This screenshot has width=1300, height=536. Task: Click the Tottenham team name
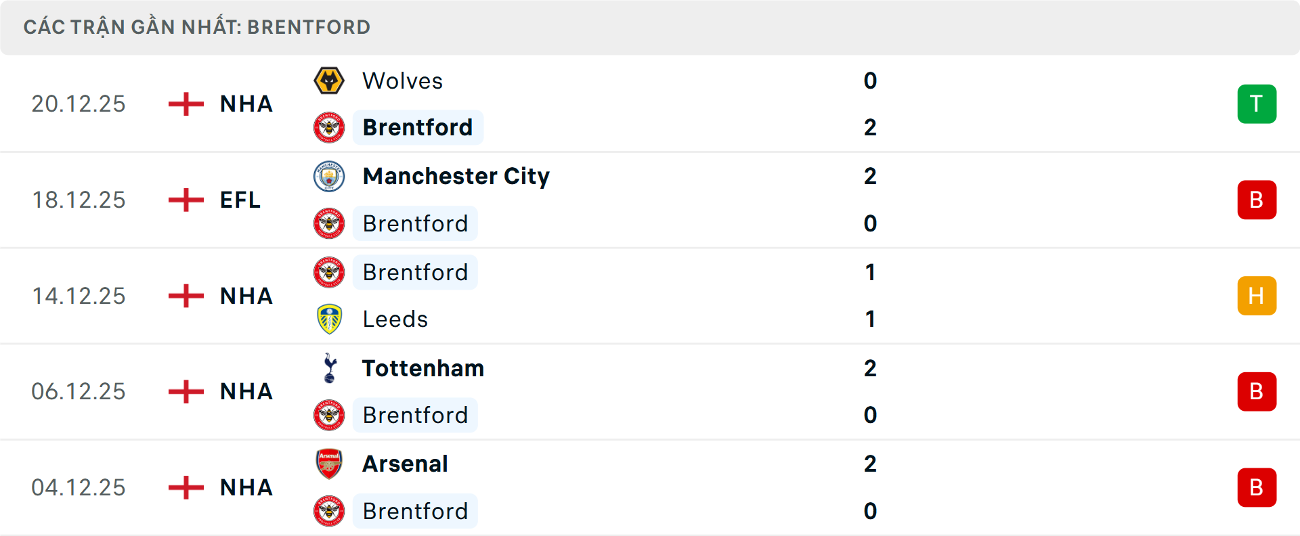coord(422,369)
